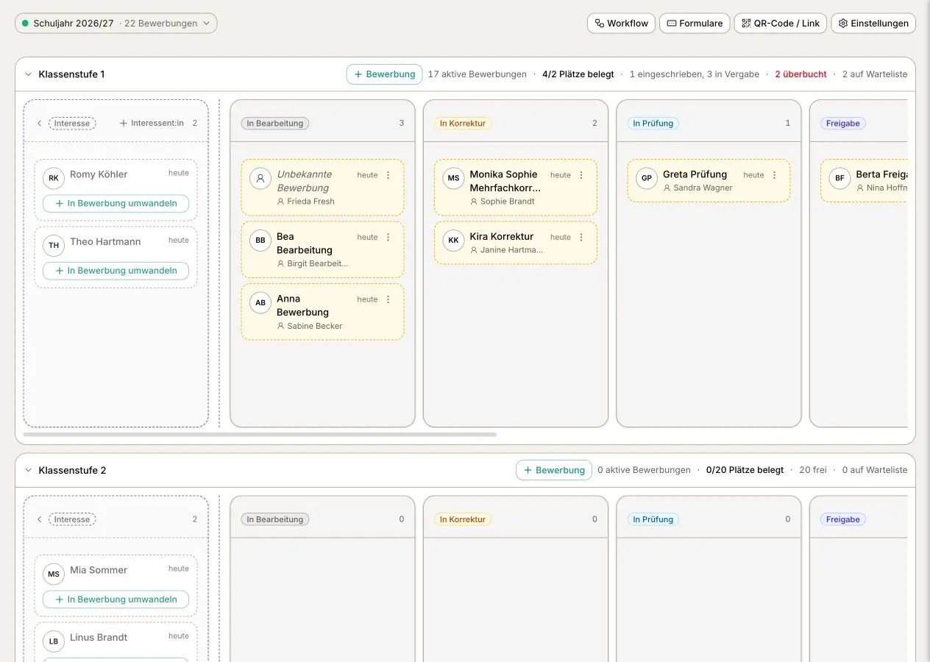Collapse the Interesse column in Klassenstufe 1

point(39,124)
